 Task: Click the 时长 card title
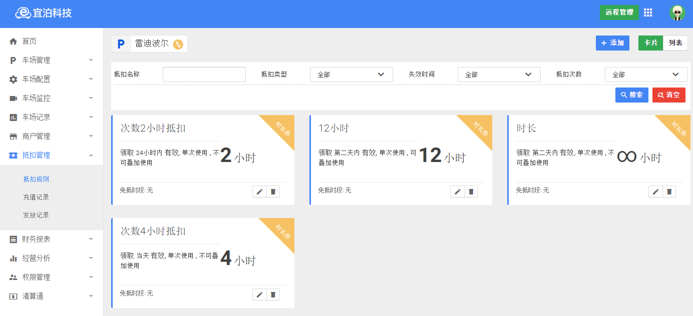tap(526, 128)
